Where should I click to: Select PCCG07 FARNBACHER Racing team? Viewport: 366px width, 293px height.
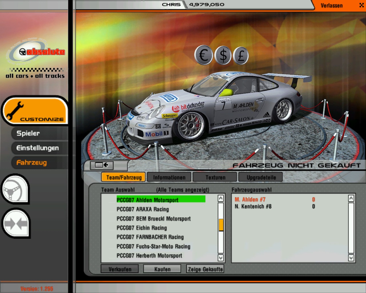[150, 237]
